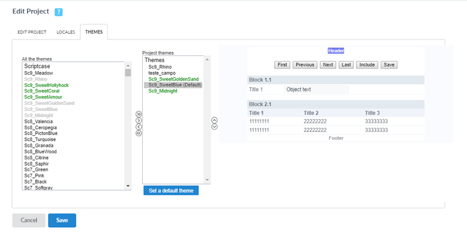Screen dimensions: 467x241
Task: Click the remove selected theme left arrow
Action: click(138, 127)
